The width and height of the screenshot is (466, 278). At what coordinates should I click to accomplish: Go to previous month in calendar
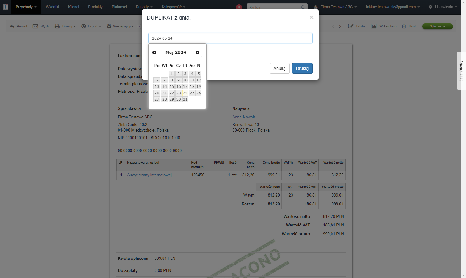[154, 52]
